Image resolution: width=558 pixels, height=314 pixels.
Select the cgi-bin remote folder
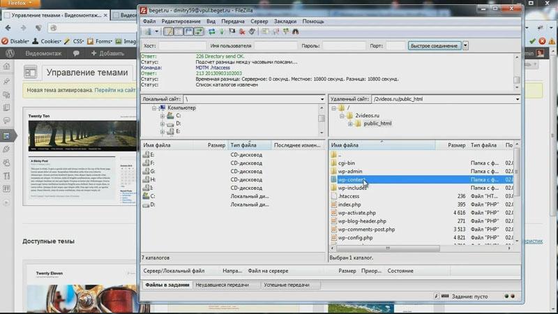point(346,163)
